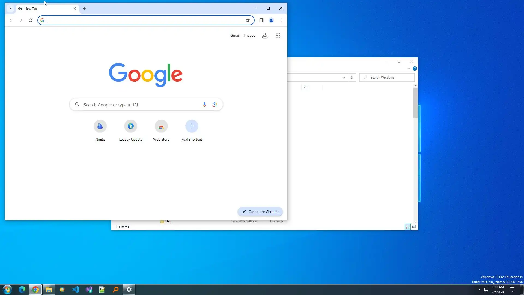Image resolution: width=524 pixels, height=295 pixels.
Task: Open Chrome profile avatar menu
Action: pos(271,20)
